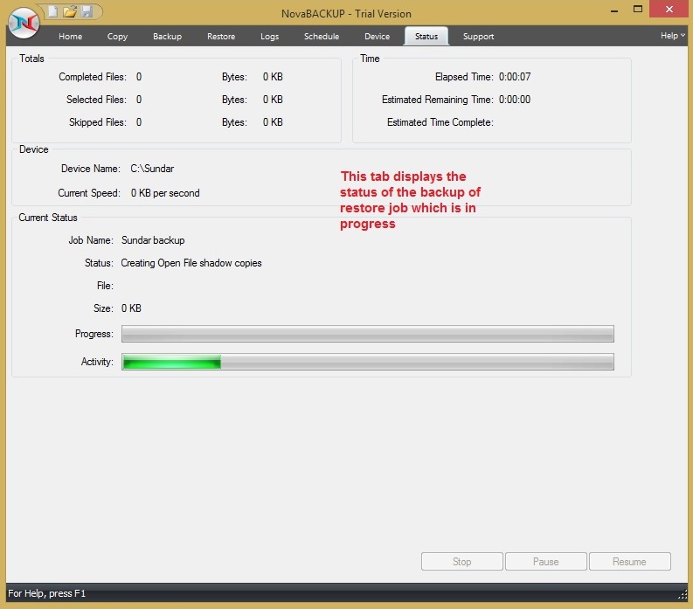Expand the Help dropdown menu
The height and width of the screenshot is (609, 693).
(x=671, y=36)
